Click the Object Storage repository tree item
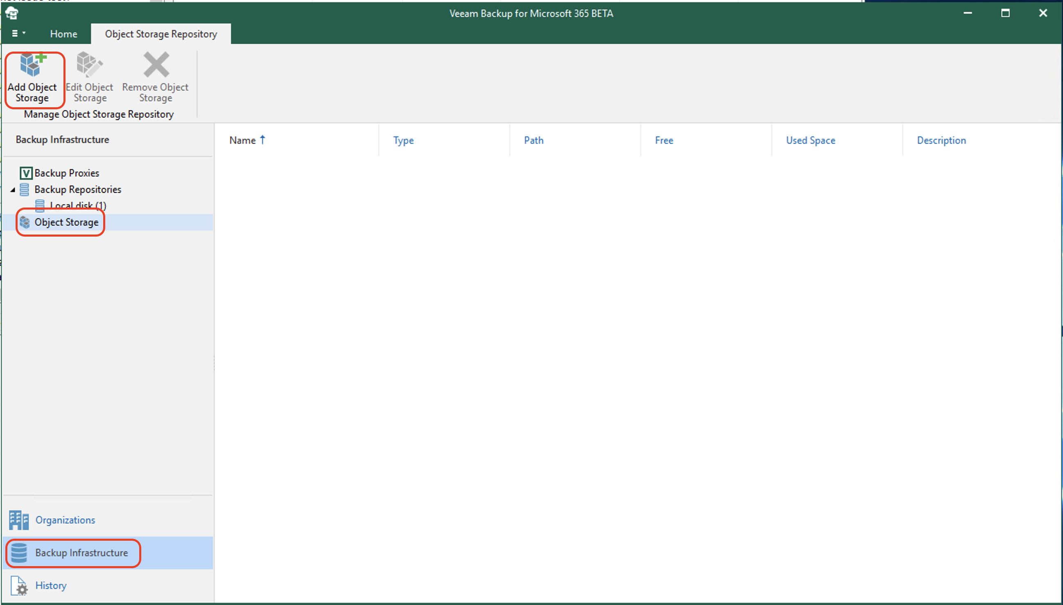1063x605 pixels. tap(65, 222)
